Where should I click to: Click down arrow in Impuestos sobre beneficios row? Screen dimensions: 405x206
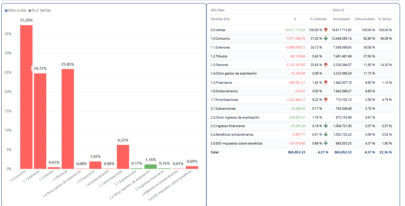click(x=326, y=143)
